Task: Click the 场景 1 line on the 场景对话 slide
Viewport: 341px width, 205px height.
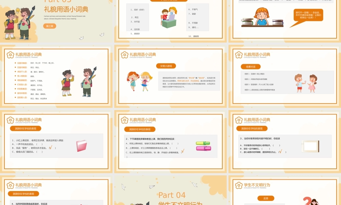Action: 254,74
